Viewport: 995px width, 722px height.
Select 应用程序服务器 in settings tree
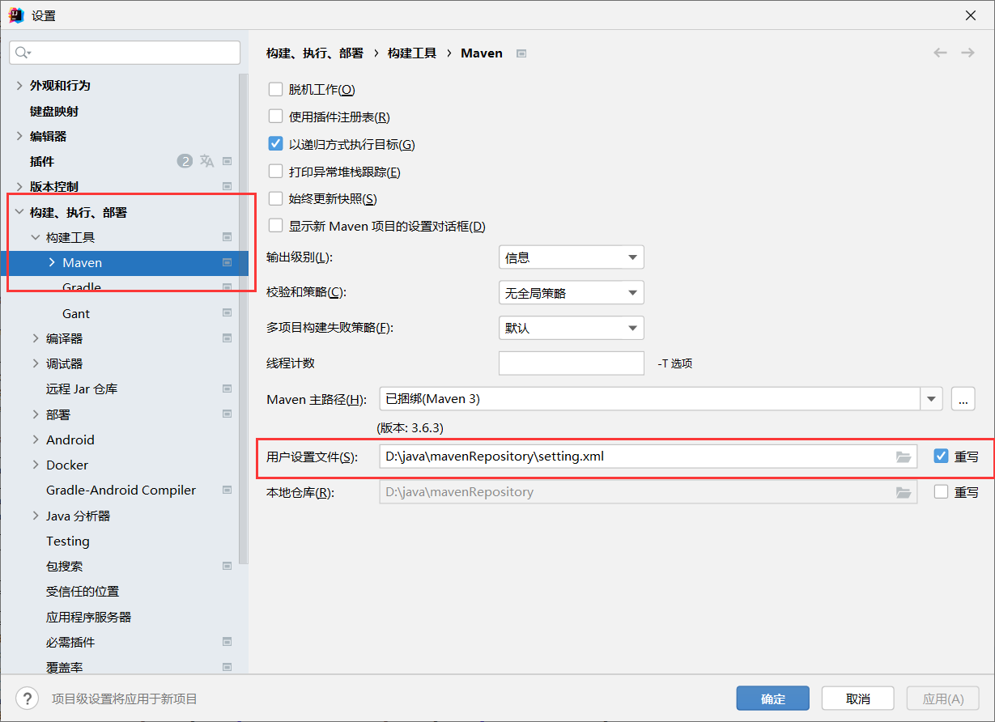tap(88, 617)
